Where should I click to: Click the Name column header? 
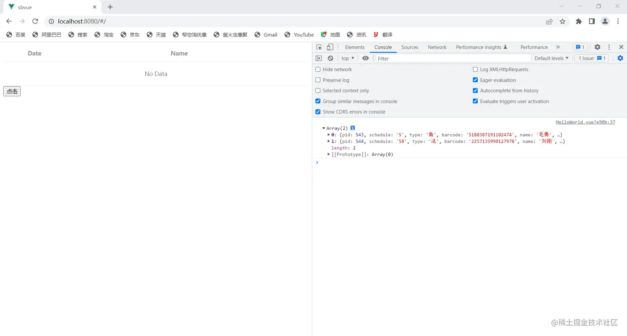(179, 53)
